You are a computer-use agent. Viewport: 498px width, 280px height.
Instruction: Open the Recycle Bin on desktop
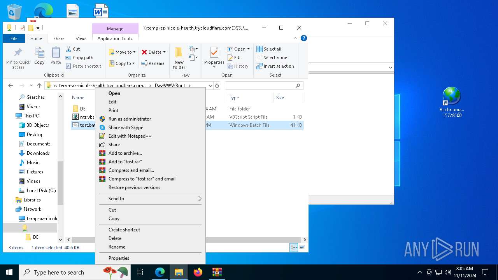[14, 12]
